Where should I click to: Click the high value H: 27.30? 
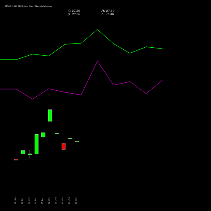(108, 11)
